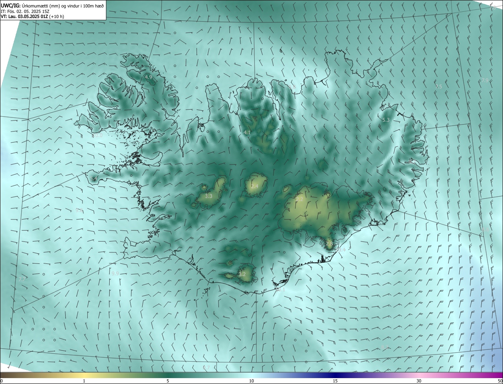
Task: Click the 3.2 value on the southern glacier
Action: coord(242,274)
